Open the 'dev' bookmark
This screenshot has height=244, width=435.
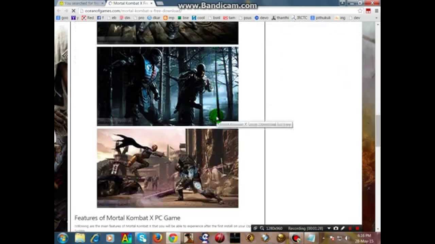click(354, 18)
